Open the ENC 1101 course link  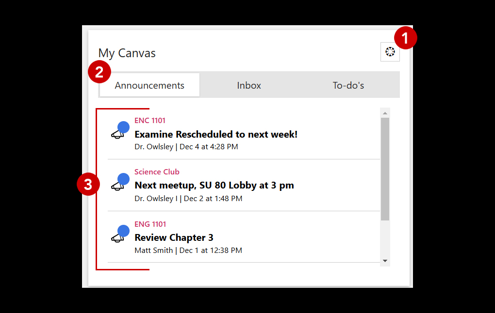point(150,121)
